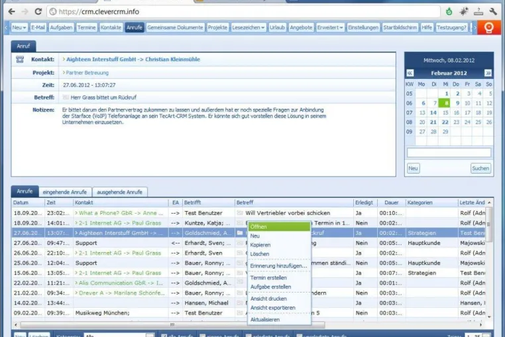The width and height of the screenshot is (505, 337).
Task: Click the right arrow of the horizontal scrollbar
Action: [x=480, y=325]
